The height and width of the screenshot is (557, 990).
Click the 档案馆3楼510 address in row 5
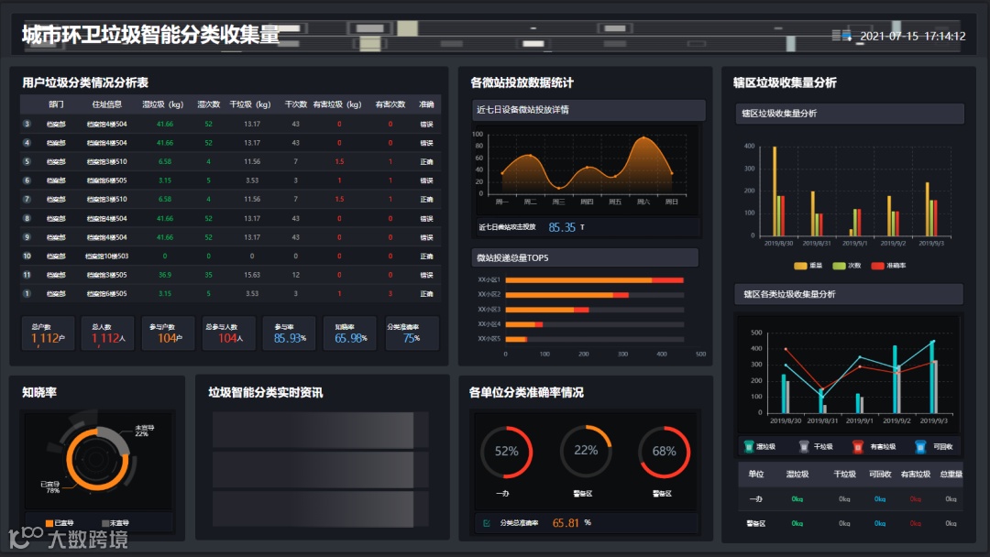(x=106, y=161)
